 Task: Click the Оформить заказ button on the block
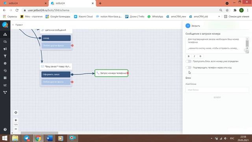tap(56, 75)
